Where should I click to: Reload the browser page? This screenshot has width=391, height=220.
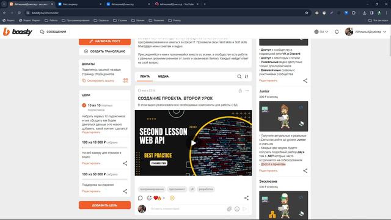pyautogui.click(x=19, y=13)
